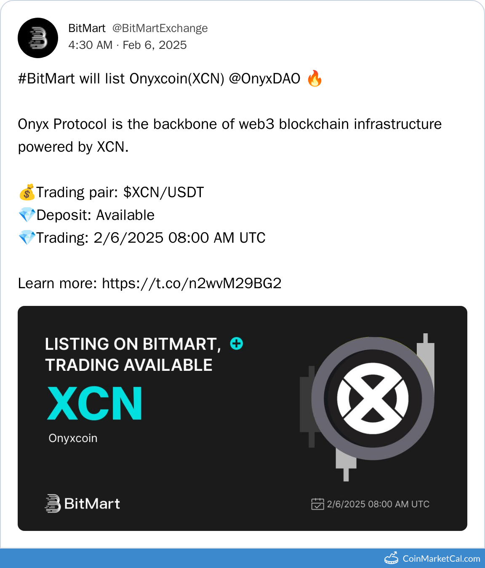The width and height of the screenshot is (485, 568).
Task: Open the BitMart display name
Action: click(x=87, y=28)
